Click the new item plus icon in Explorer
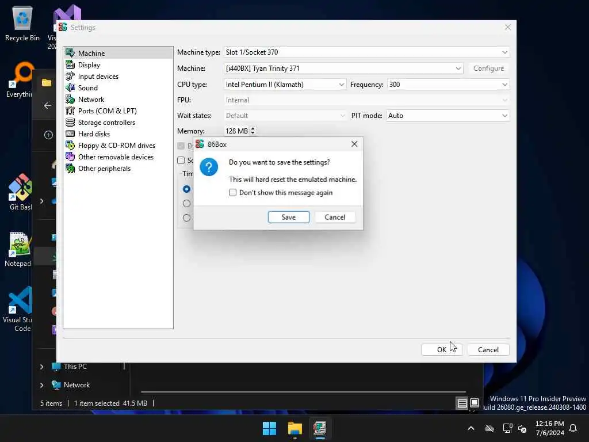The image size is (589, 442). pos(48,135)
